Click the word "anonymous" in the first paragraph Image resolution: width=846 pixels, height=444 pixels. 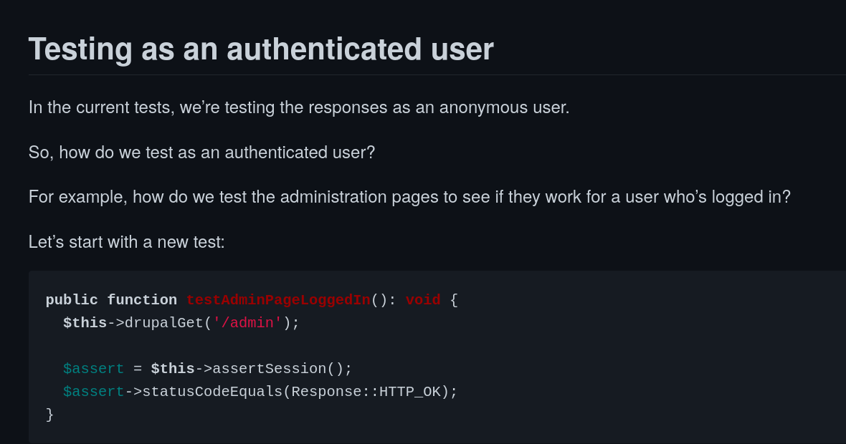point(484,107)
